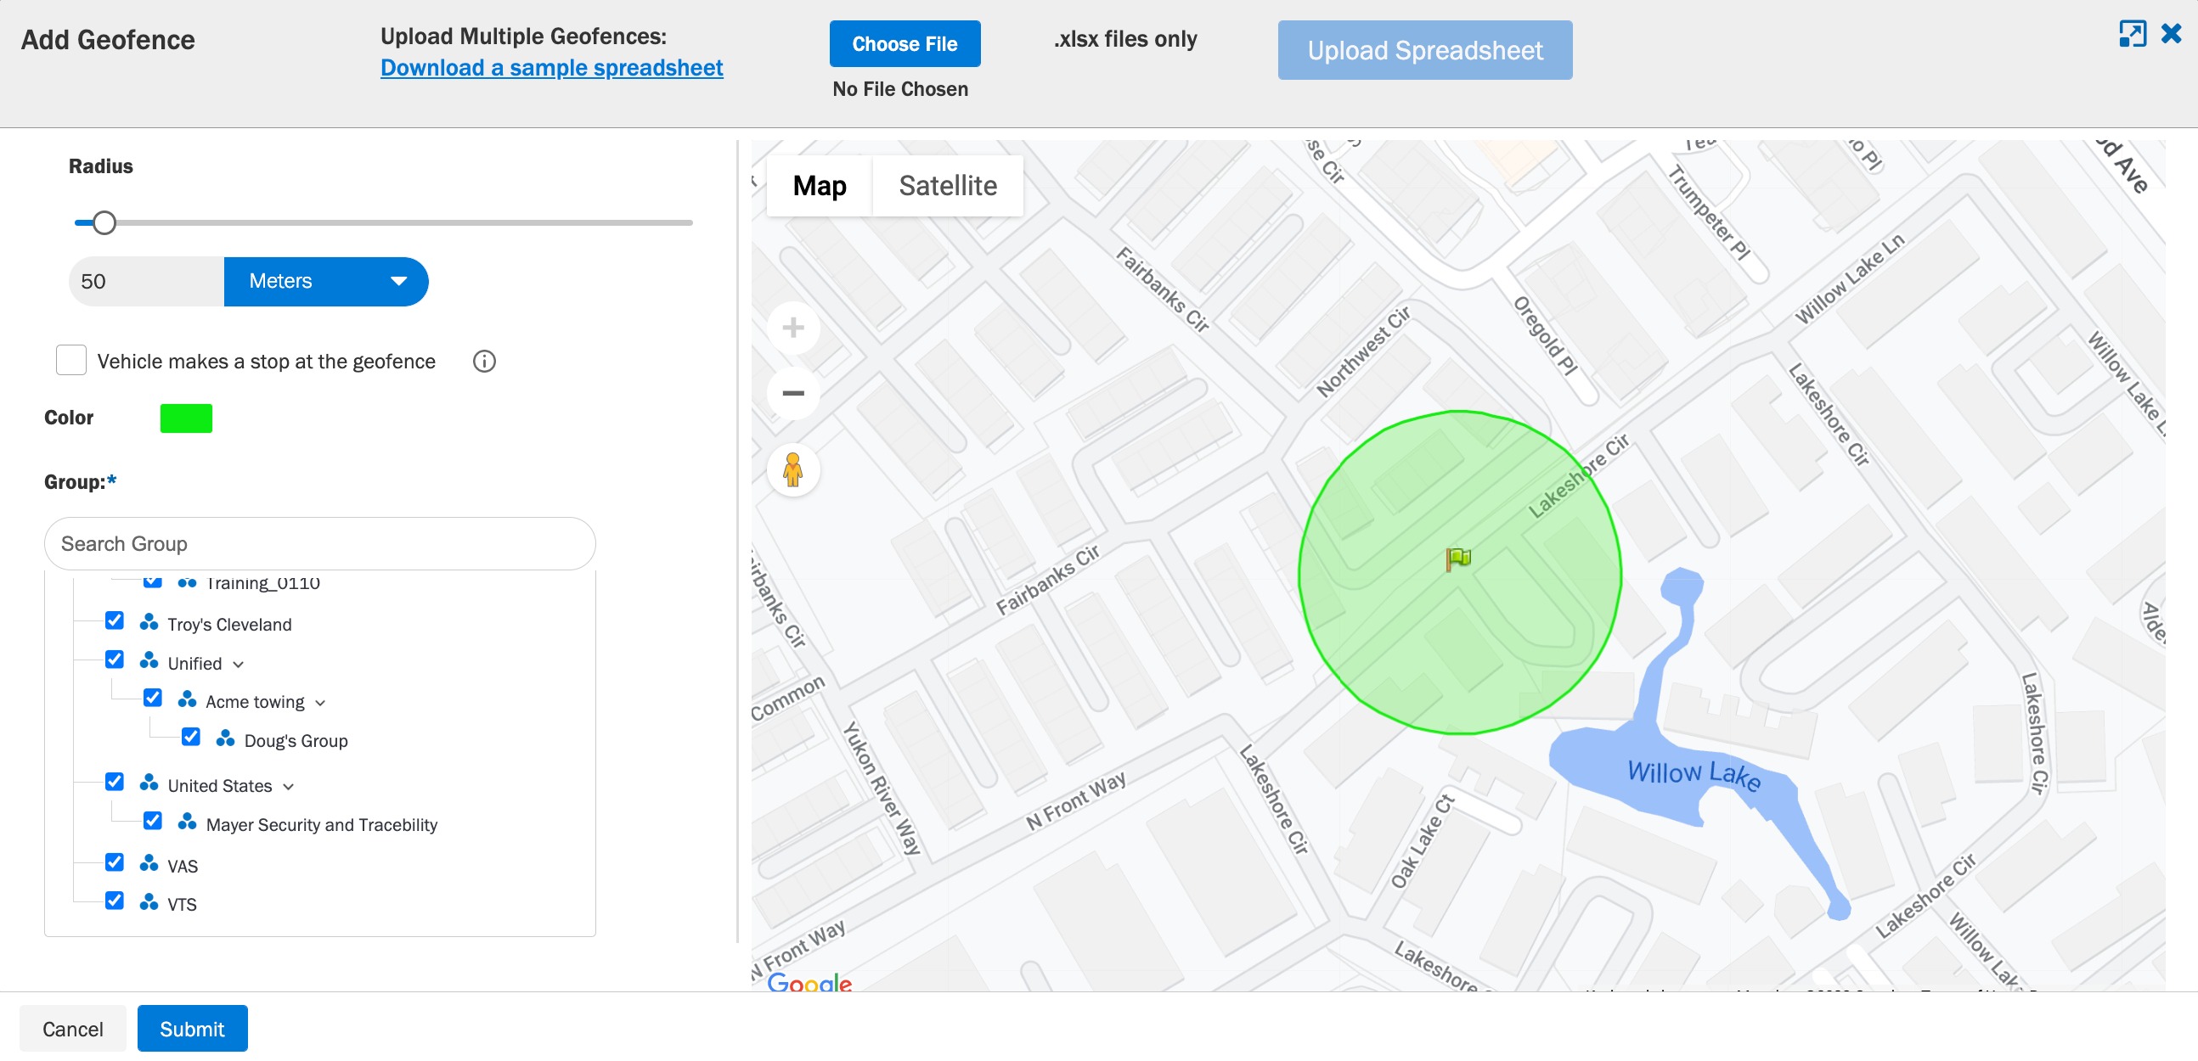The width and height of the screenshot is (2198, 1061).
Task: Open the Meters unit dropdown
Action: tap(326, 283)
